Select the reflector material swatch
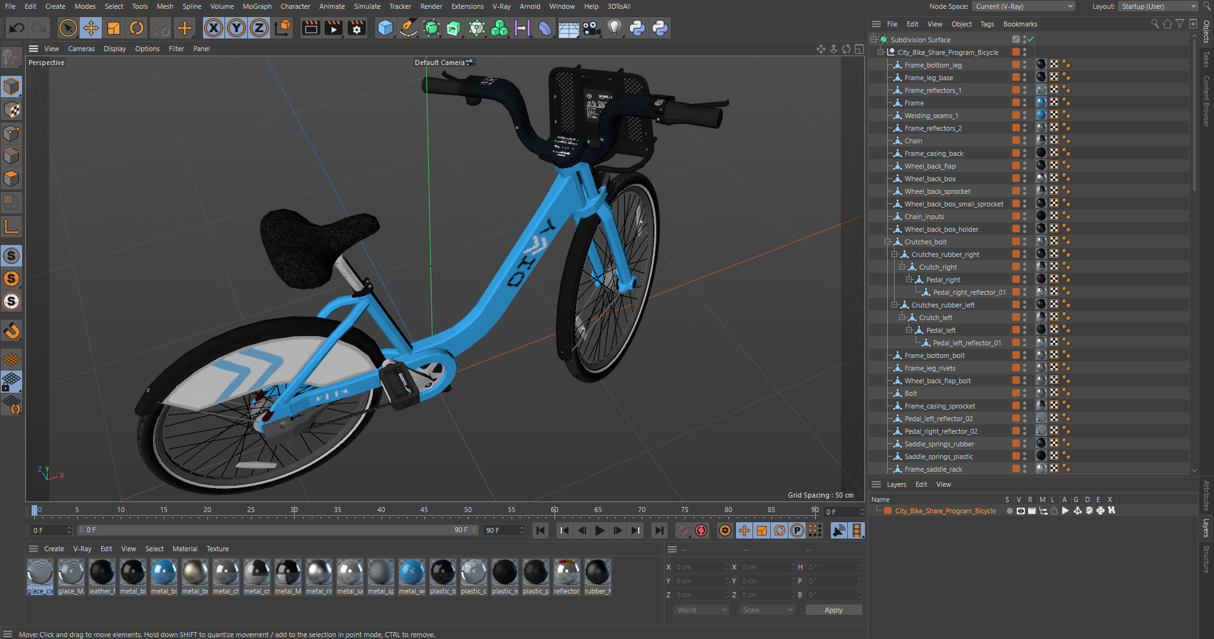1214x639 pixels. coord(567,576)
